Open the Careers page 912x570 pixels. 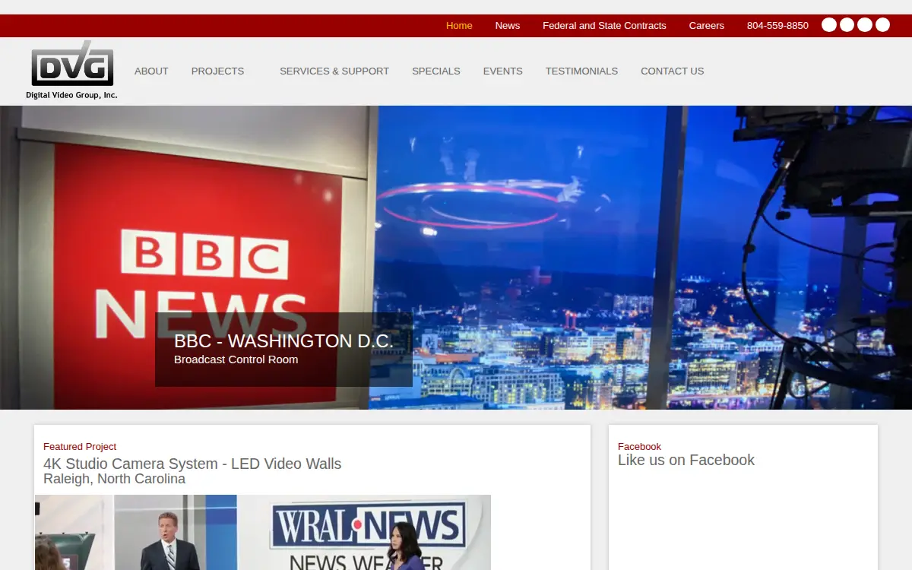point(707,26)
